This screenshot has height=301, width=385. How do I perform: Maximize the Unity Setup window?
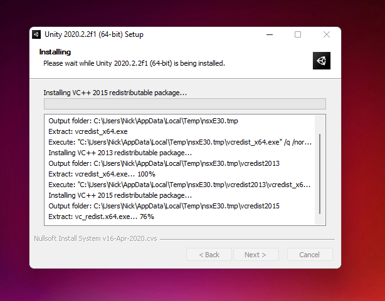pos(298,34)
